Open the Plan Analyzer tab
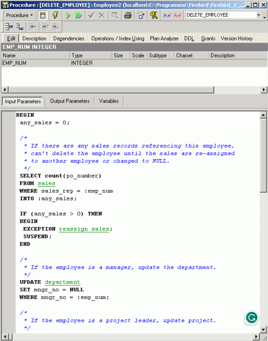This screenshot has width=268, height=341. pyautogui.click(x=164, y=39)
